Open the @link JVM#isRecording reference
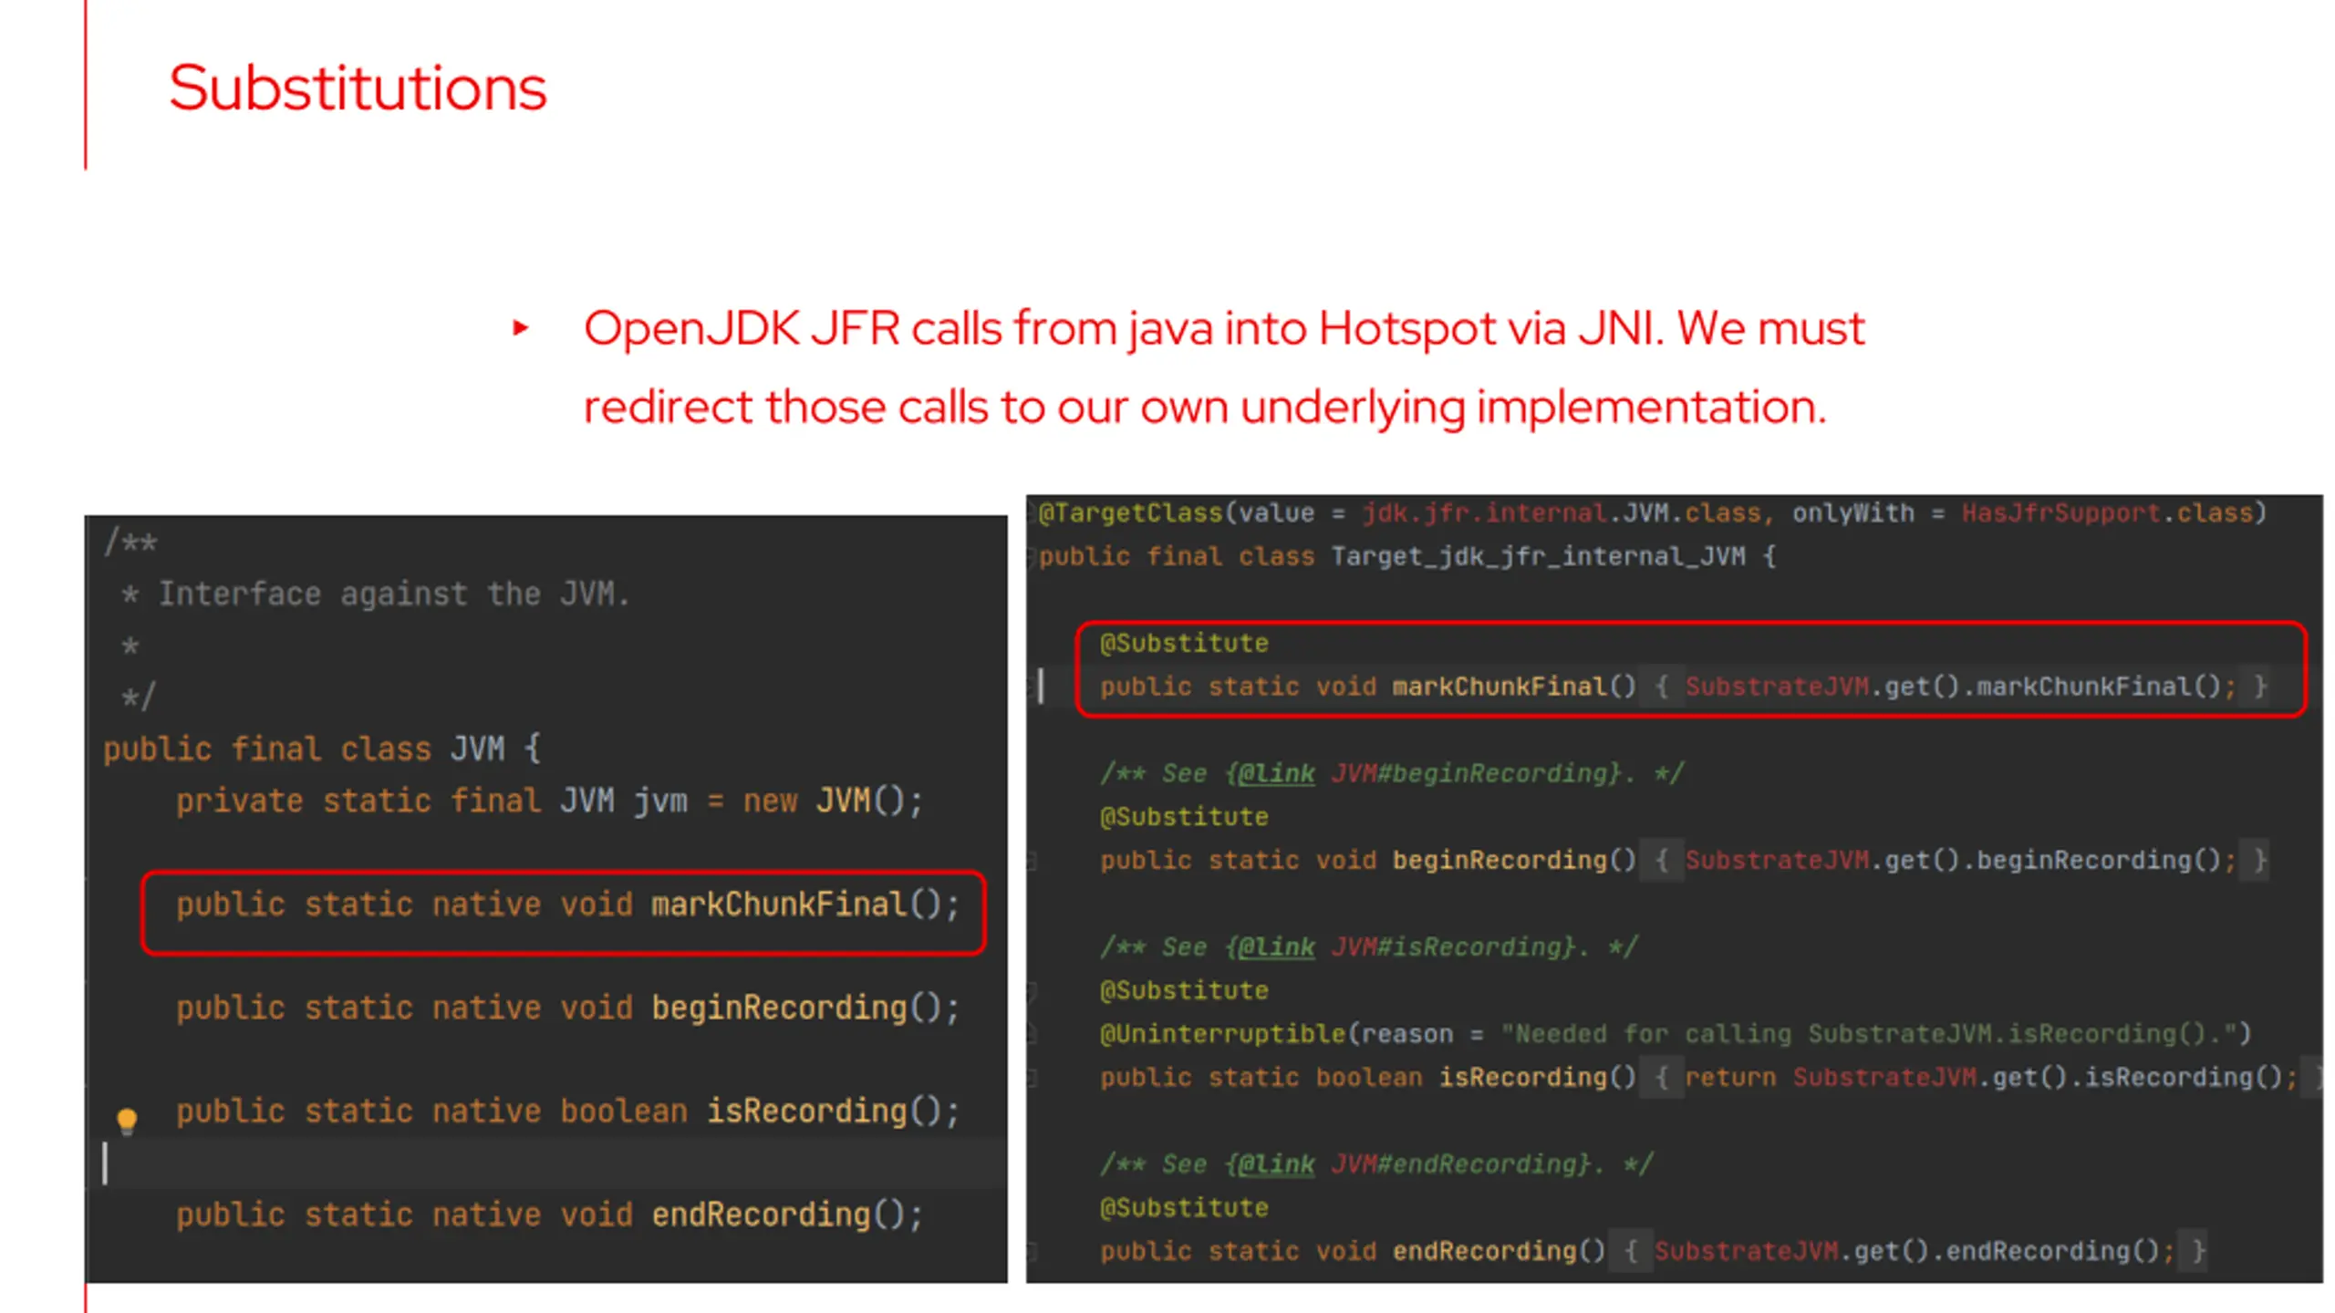The height and width of the screenshot is (1313, 2335). 1406,948
